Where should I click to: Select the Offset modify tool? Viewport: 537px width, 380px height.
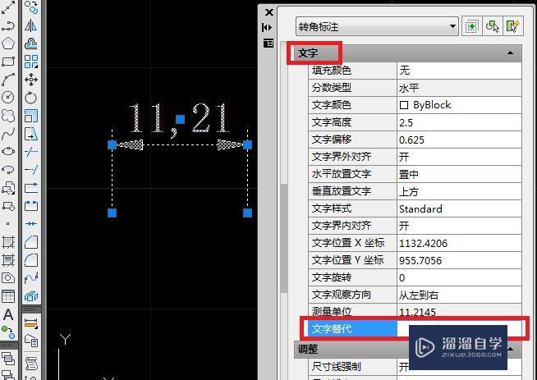pyautogui.click(x=31, y=43)
